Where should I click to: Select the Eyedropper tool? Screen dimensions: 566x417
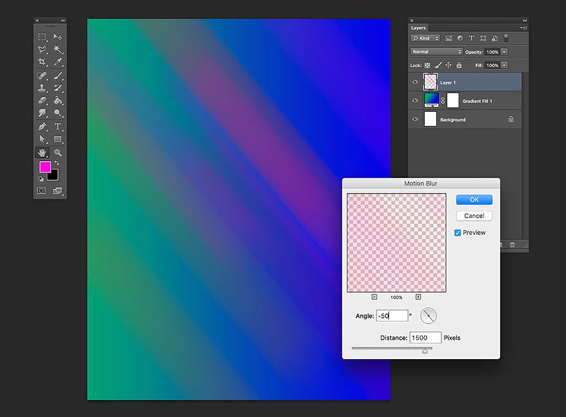(58, 61)
